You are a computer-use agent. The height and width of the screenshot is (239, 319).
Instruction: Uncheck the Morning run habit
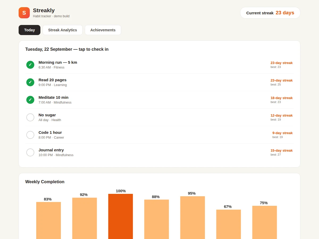click(x=30, y=65)
